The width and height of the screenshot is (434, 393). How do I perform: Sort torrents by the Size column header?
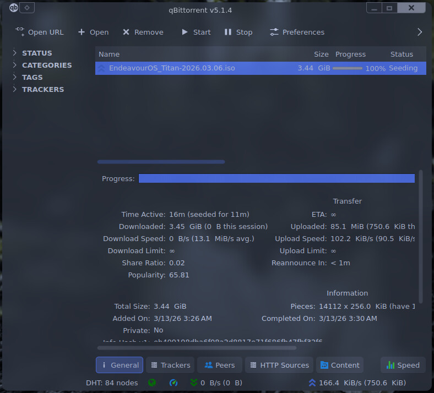pyautogui.click(x=321, y=54)
